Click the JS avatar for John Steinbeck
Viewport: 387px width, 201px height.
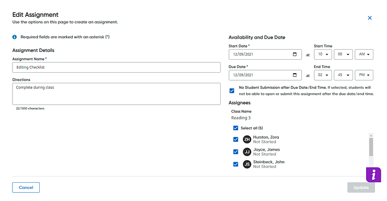click(x=247, y=164)
